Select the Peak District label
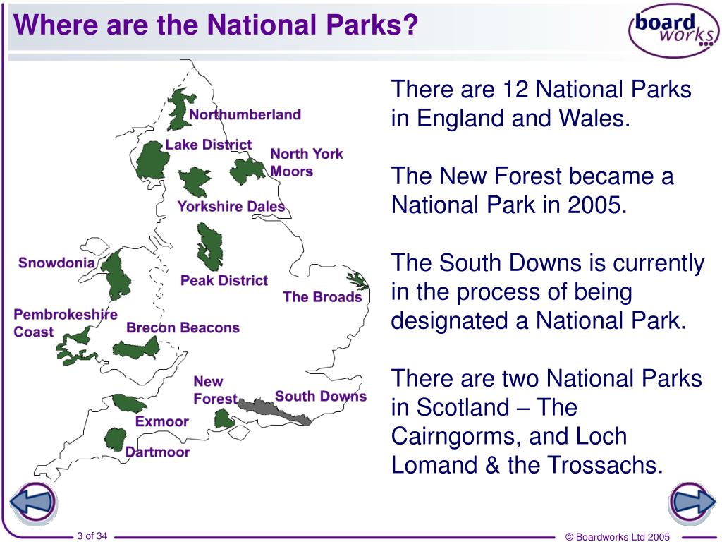The width and height of the screenshot is (722, 542). (x=224, y=280)
